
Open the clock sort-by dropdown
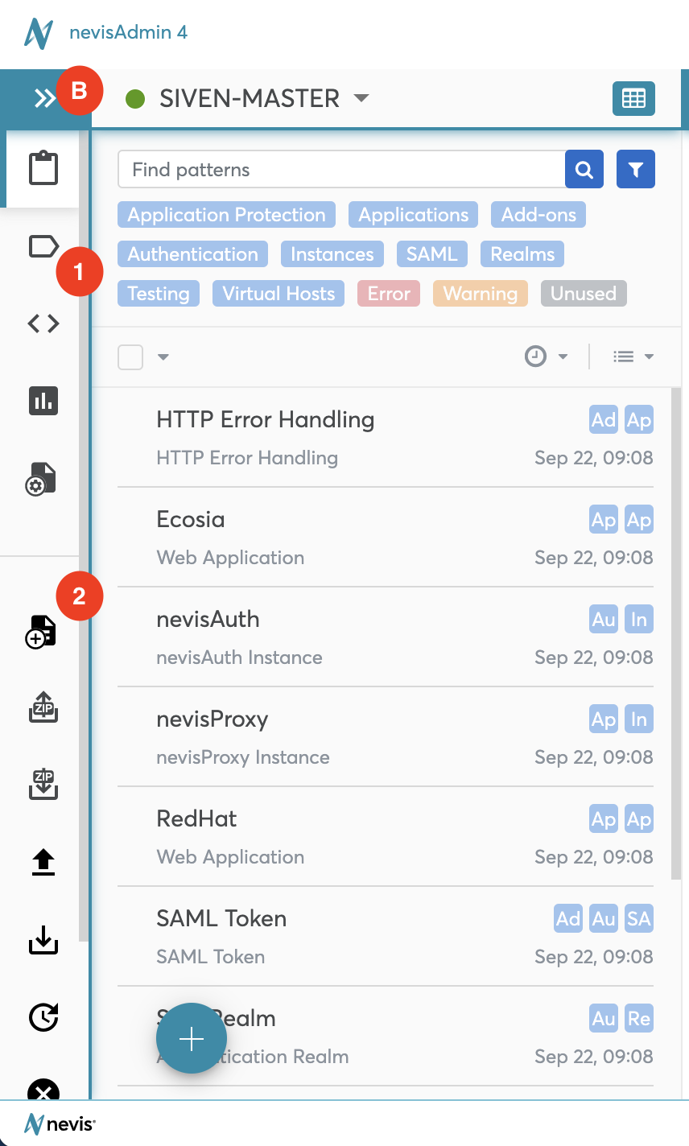pos(546,357)
